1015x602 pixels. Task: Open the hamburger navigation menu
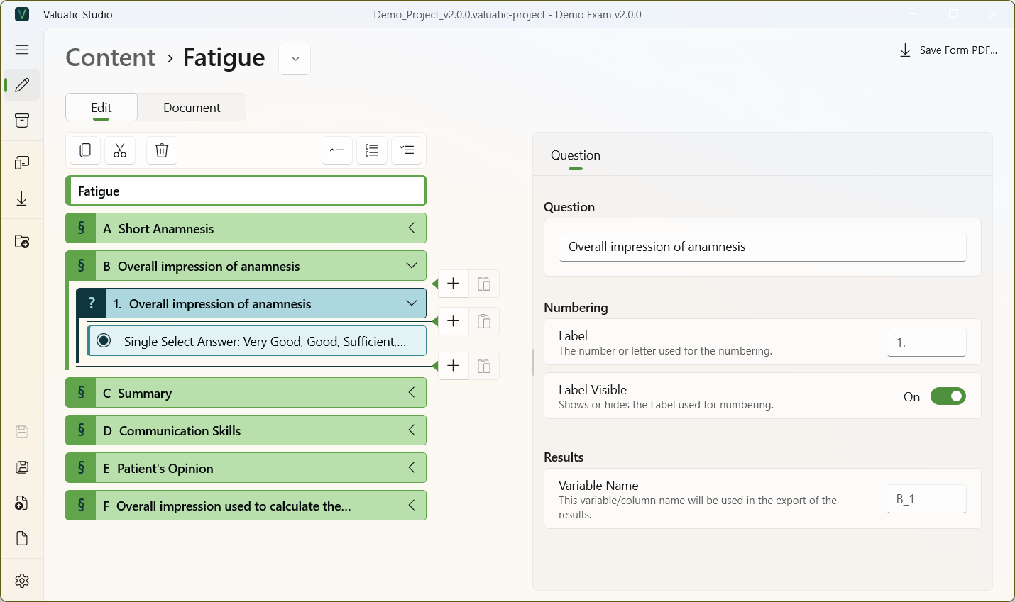(22, 50)
